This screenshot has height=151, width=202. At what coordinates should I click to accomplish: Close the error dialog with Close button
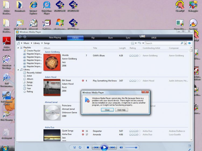107,110
